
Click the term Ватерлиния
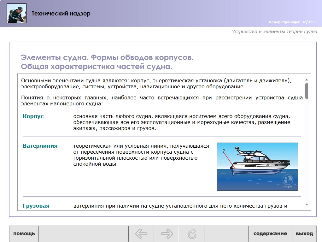pyautogui.click(x=40, y=146)
